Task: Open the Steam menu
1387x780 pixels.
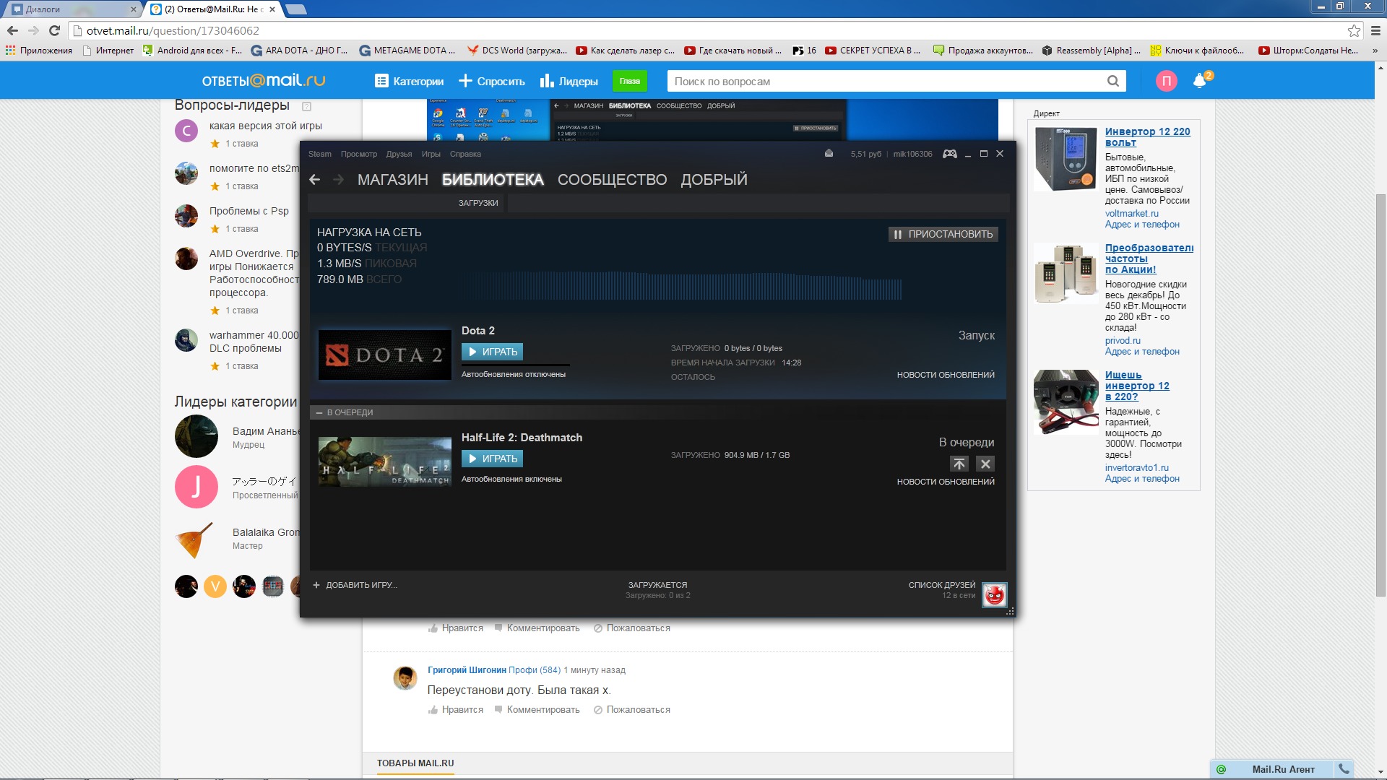Action: [320, 154]
